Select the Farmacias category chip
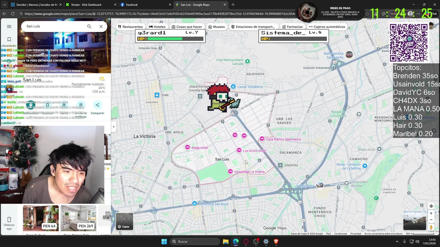Image resolution: width=440 pixels, height=247 pixels. [x=292, y=27]
